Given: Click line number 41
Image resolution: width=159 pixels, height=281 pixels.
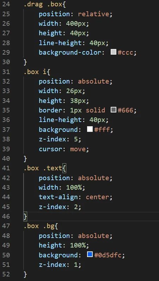Looking at the screenshot, I should pyautogui.click(x=6, y=168).
